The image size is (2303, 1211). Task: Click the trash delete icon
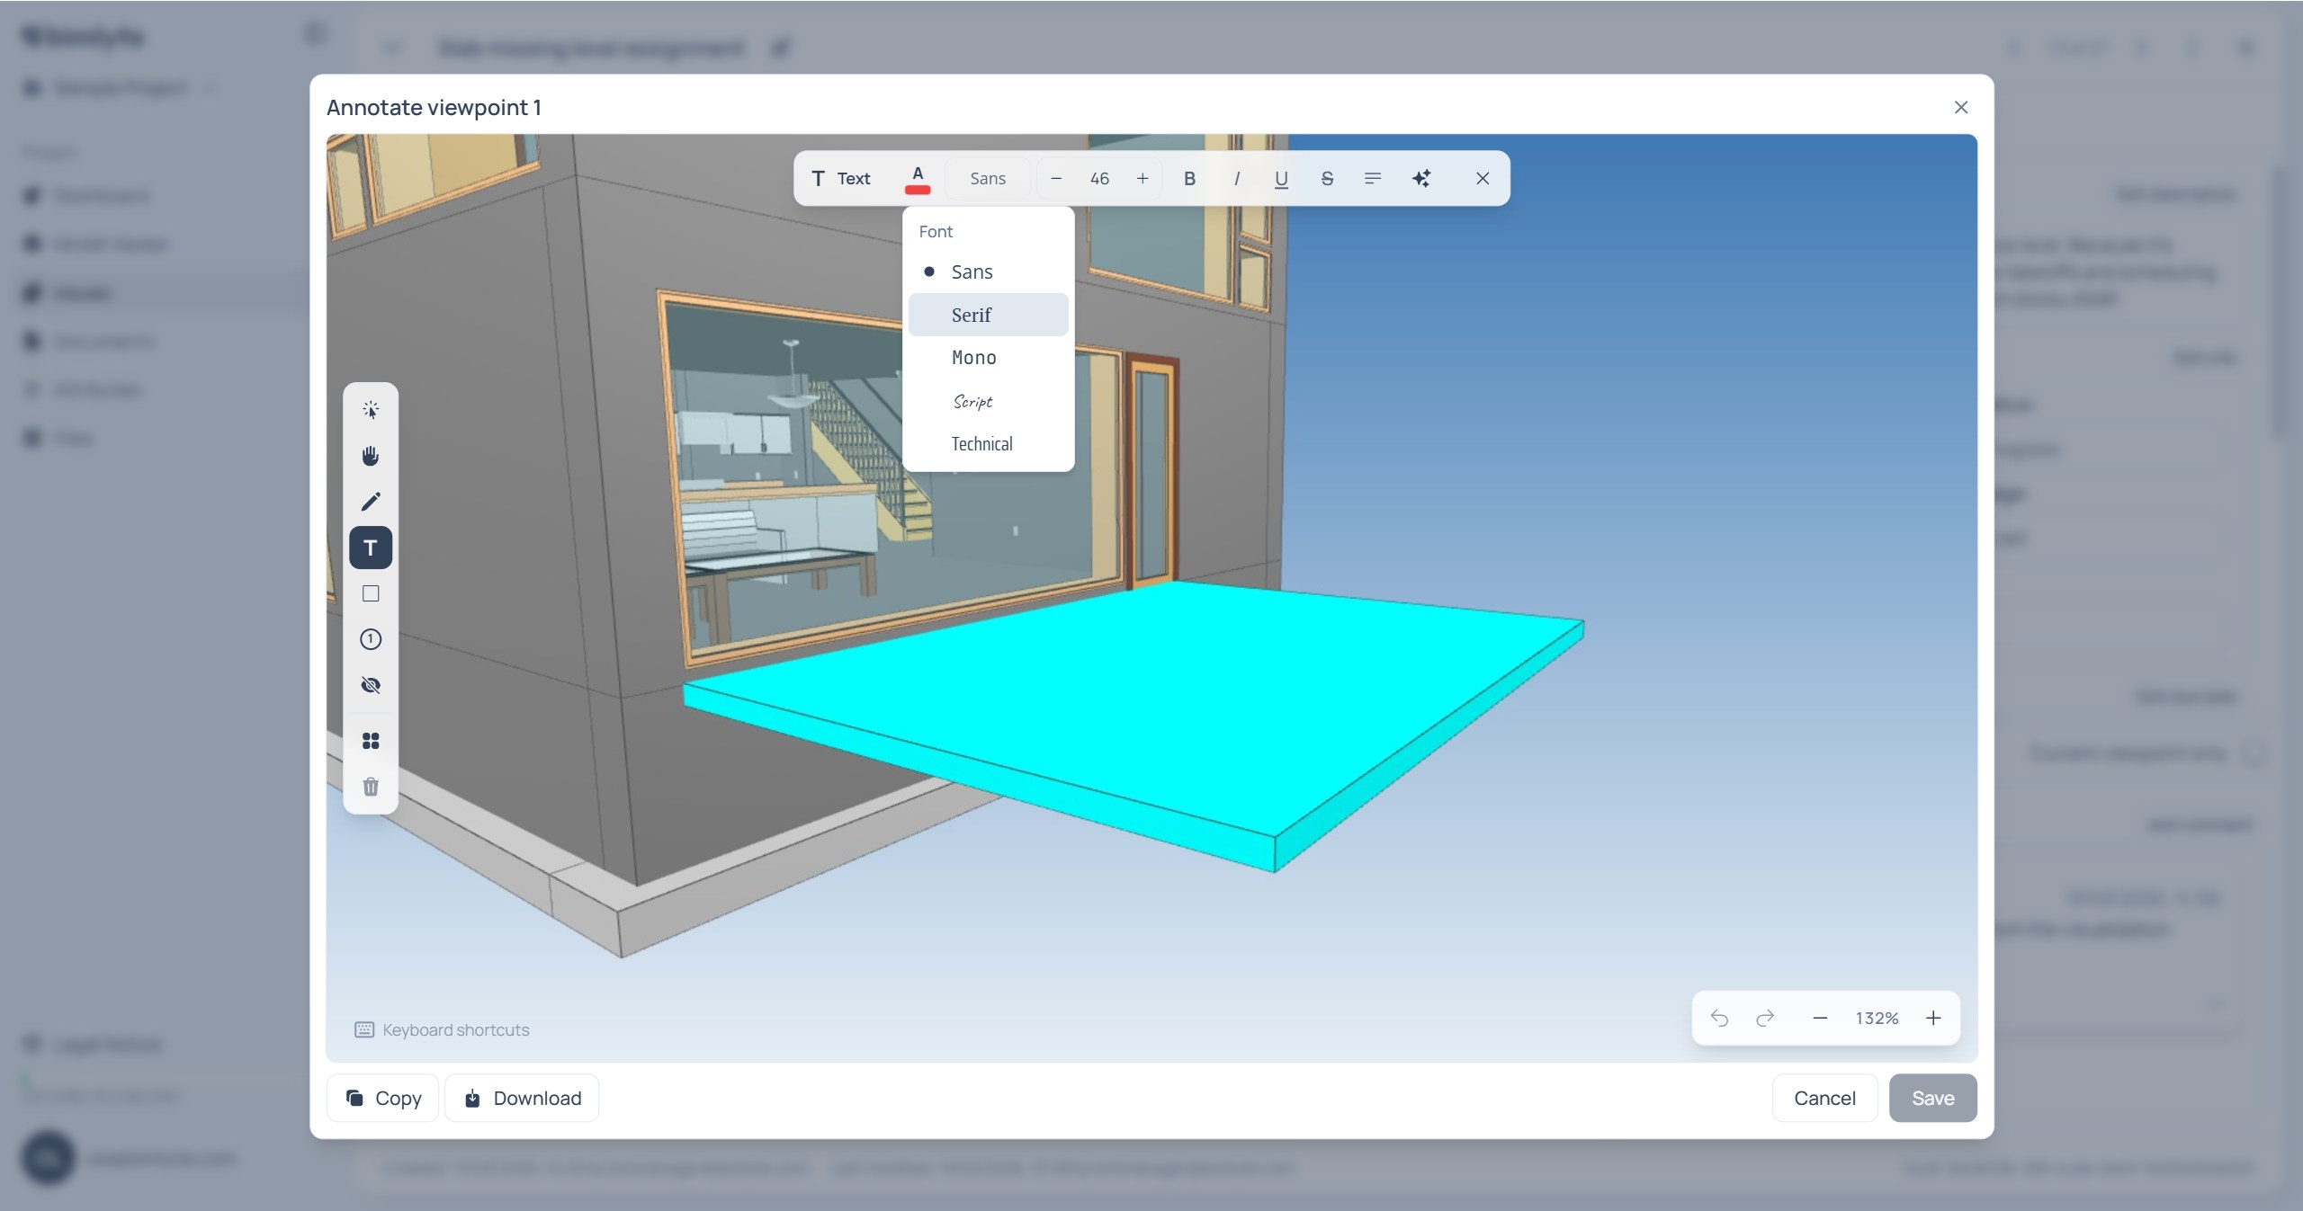[371, 787]
